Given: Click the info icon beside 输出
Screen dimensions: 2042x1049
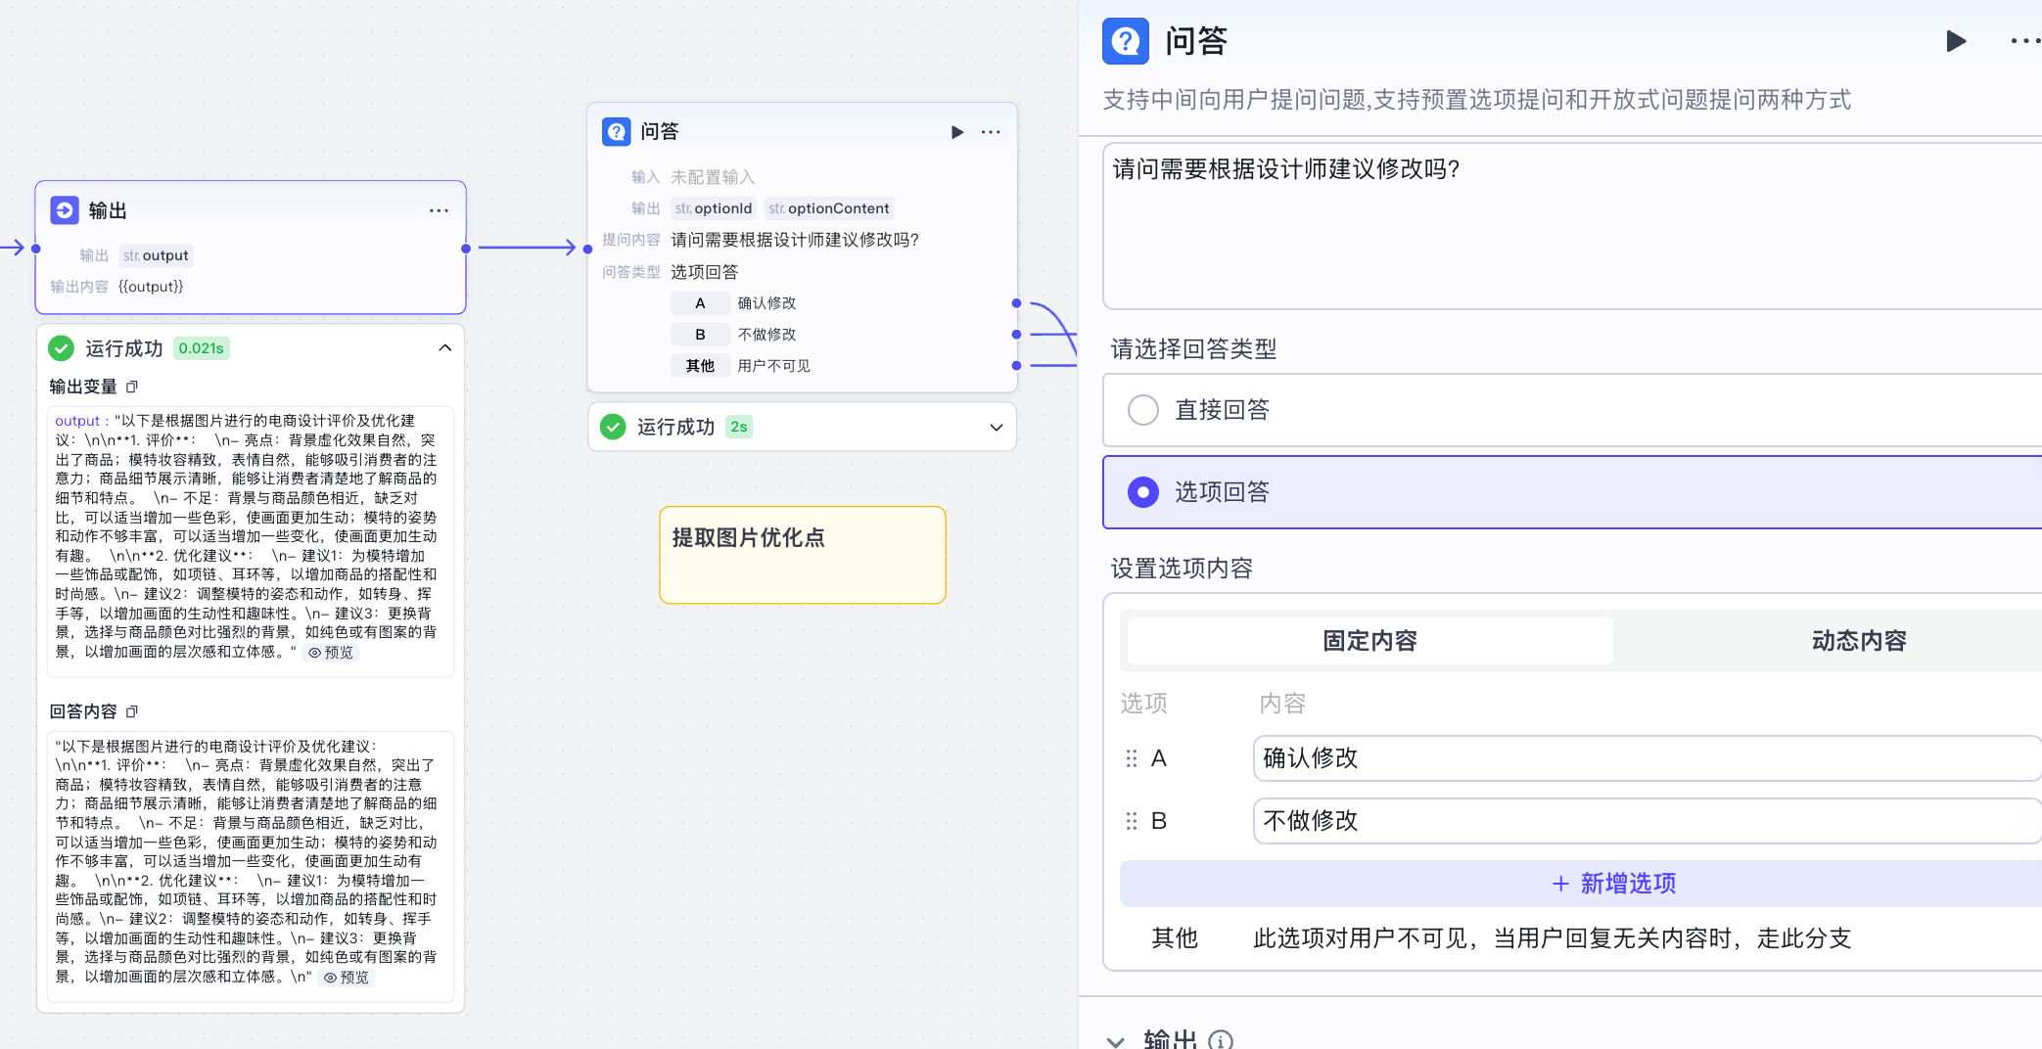Looking at the screenshot, I should coord(1221,1040).
